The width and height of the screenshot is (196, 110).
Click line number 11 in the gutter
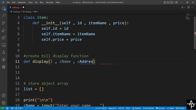[17, 61]
